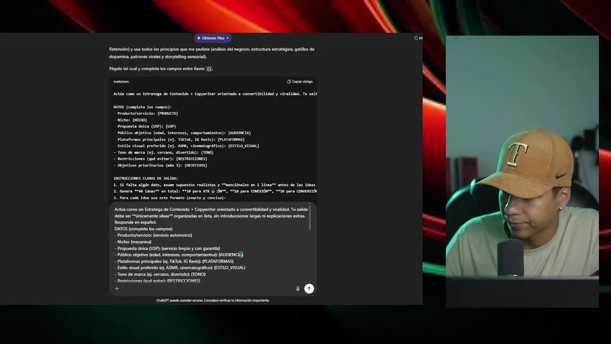Click '{PLATAFORMAS}' in the message box
Viewport: 611px width, 344px height.
click(x=218, y=261)
